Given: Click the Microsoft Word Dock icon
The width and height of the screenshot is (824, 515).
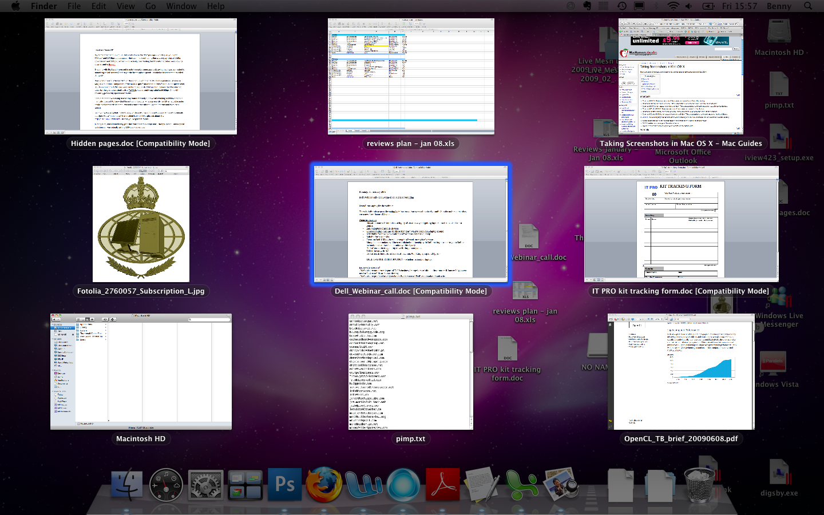Looking at the screenshot, I should [363, 485].
